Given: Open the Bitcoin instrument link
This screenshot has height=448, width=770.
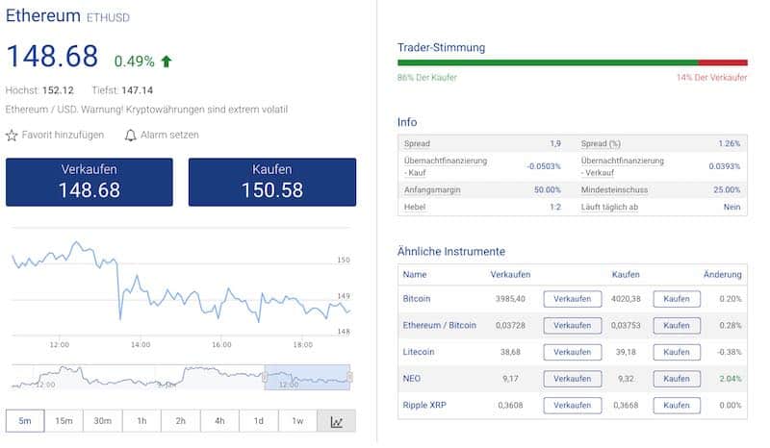Looking at the screenshot, I should tap(417, 299).
